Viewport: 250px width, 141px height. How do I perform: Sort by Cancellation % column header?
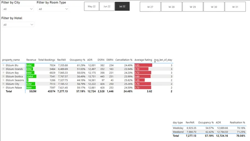tap(124, 60)
